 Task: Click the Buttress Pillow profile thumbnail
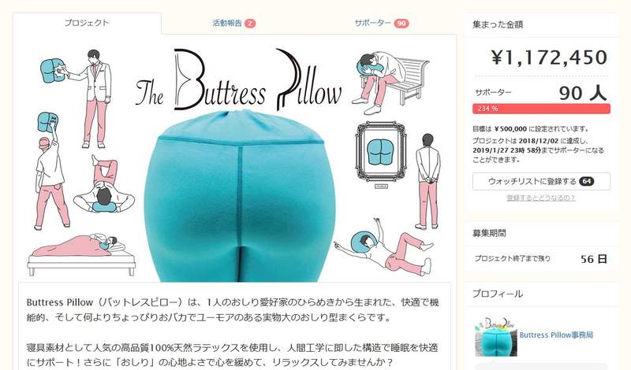pyautogui.click(x=496, y=337)
